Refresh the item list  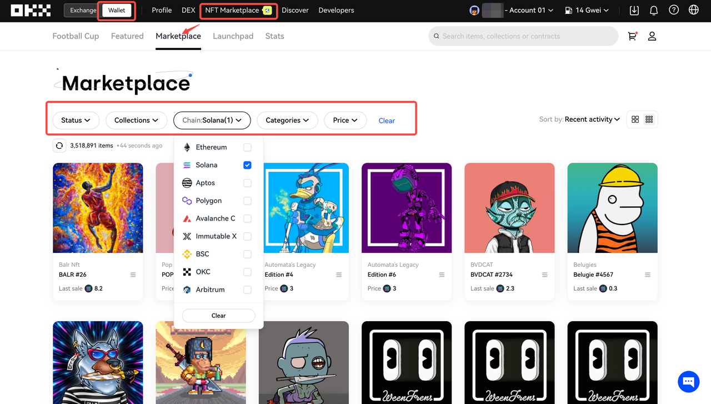point(59,146)
